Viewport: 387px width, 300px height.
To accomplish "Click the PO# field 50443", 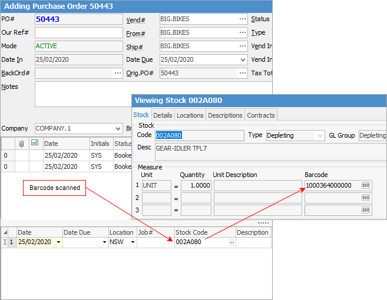I will point(79,19).
